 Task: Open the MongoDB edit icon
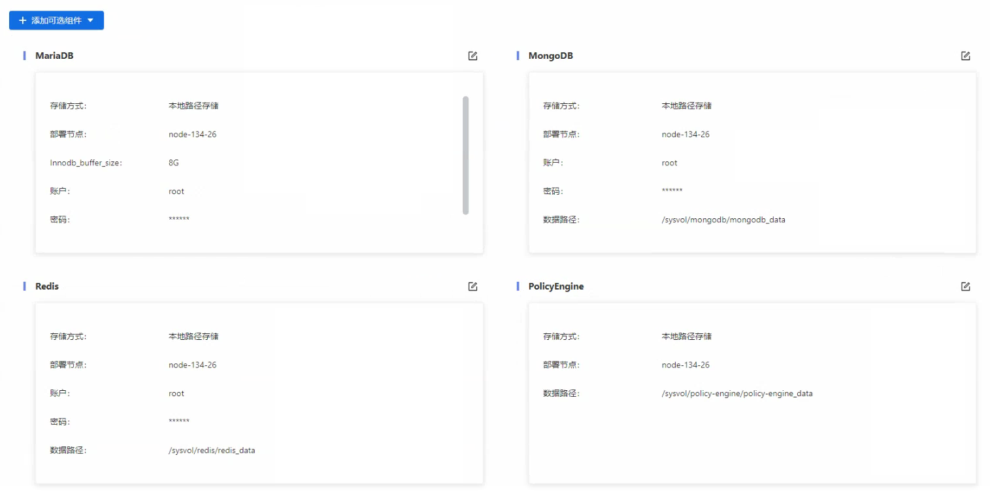(965, 56)
